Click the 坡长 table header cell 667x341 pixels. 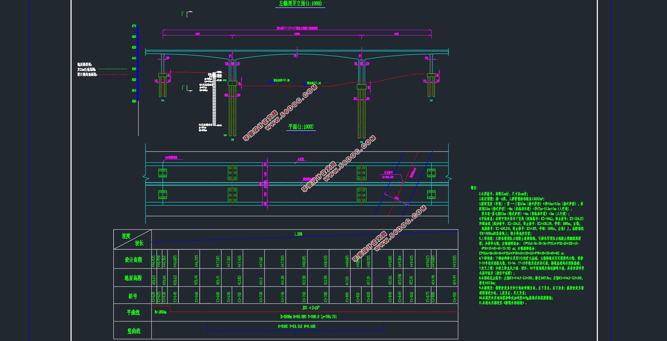coord(139,243)
